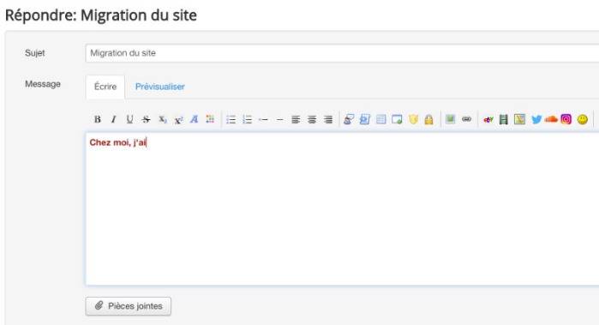Image resolution: width=599 pixels, height=325 pixels.
Task: Open the text color palette
Action: [x=210, y=119]
